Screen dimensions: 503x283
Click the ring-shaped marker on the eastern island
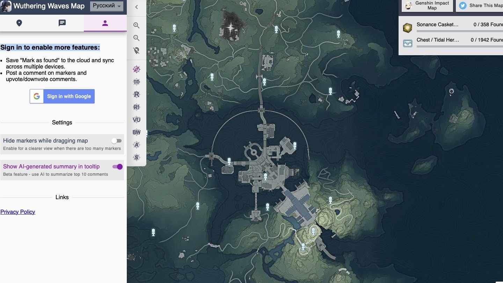tap(451, 92)
